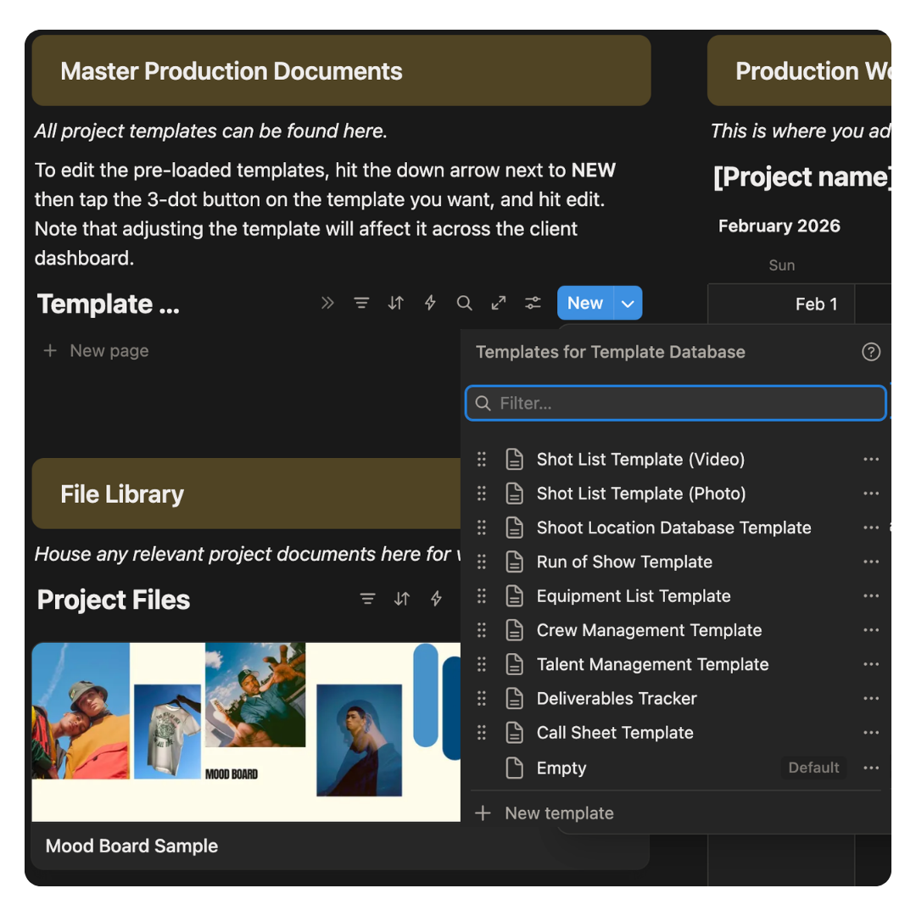Click the blue New button
Screen dimensions: 916x916
tap(585, 303)
